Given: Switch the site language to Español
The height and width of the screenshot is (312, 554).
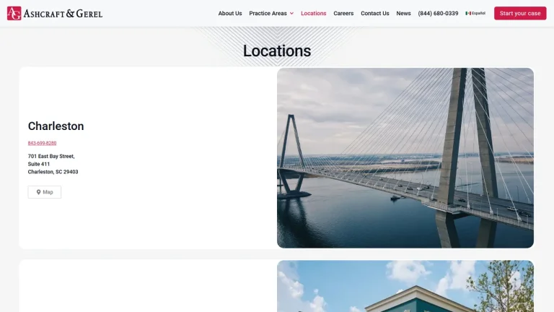Looking at the screenshot, I should (475, 14).
